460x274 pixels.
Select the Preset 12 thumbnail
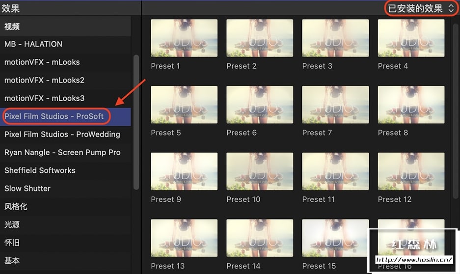point(411,171)
